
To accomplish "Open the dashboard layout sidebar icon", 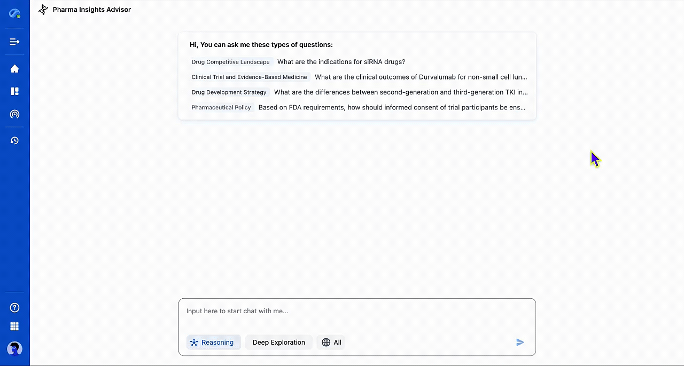I will pyautogui.click(x=14, y=91).
